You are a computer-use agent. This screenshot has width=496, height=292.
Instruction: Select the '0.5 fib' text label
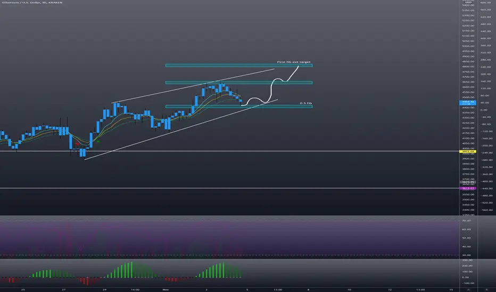305,103
